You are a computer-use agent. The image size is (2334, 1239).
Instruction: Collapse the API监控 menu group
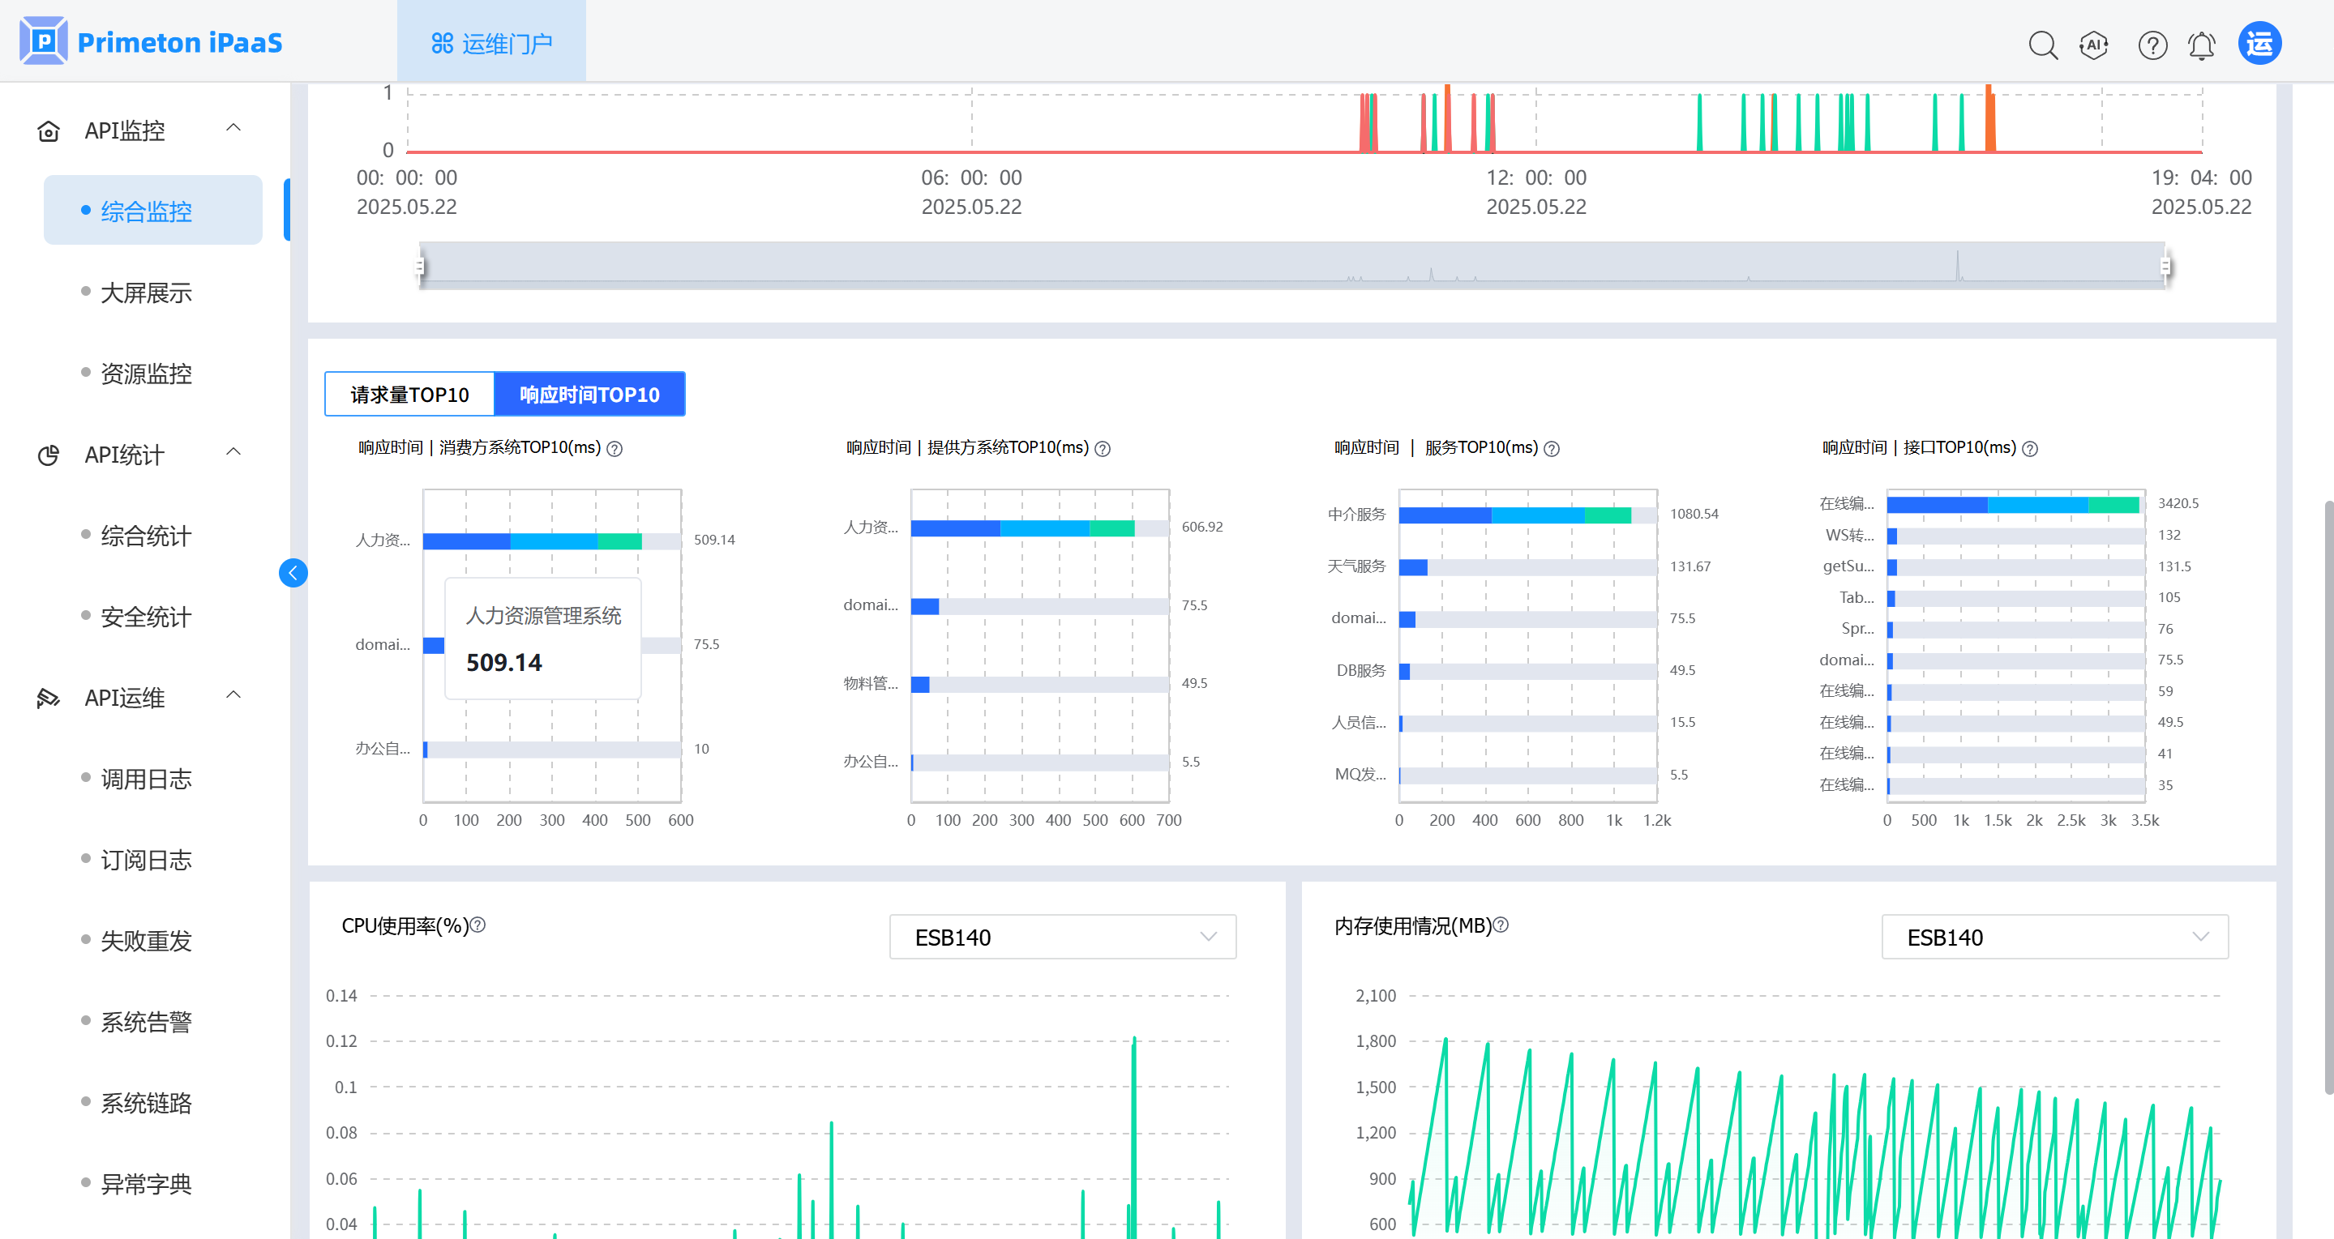coord(233,128)
